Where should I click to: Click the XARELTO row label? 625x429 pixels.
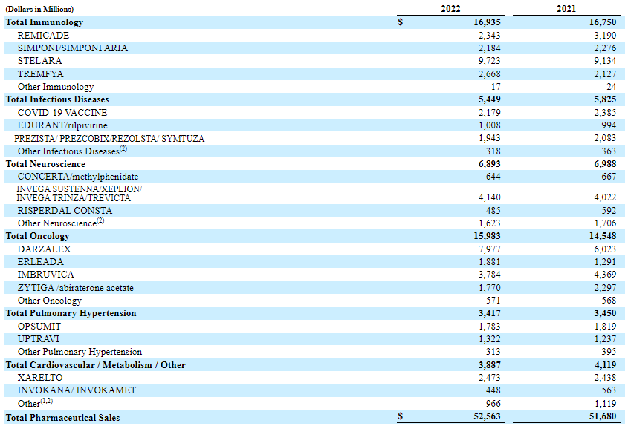click(40, 378)
